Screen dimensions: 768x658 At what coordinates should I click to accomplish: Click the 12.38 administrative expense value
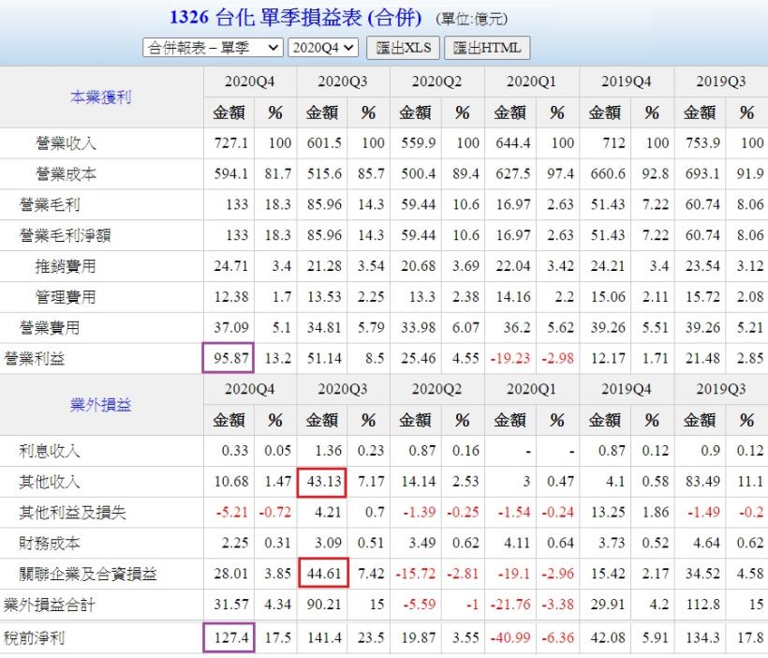coord(230,296)
